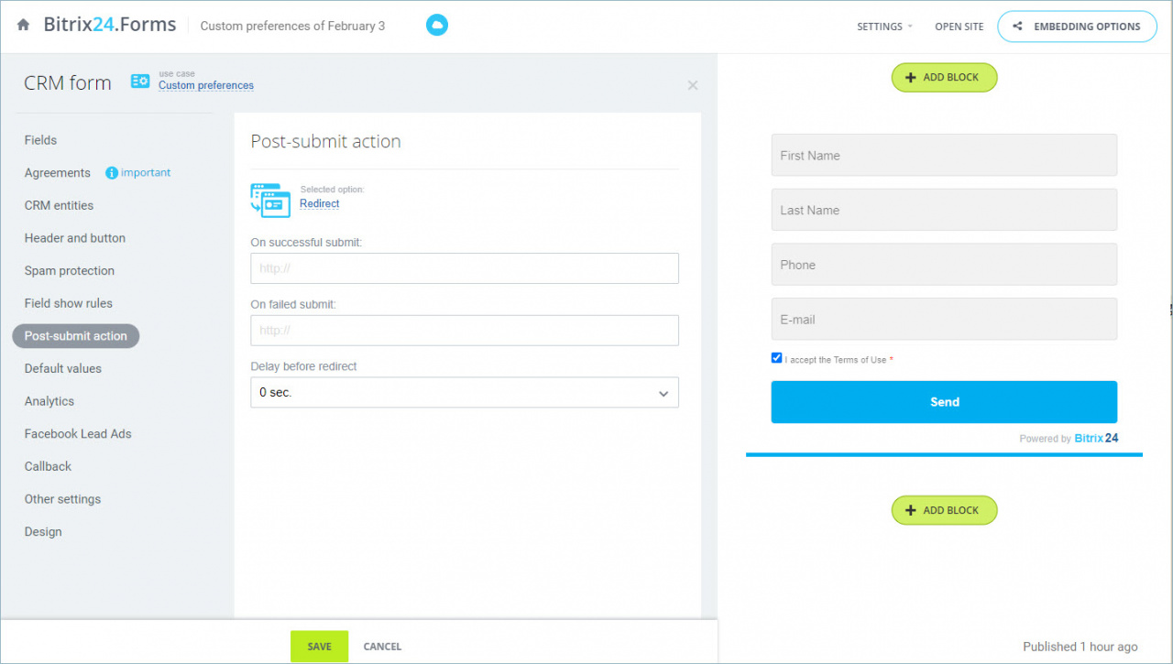Open the Custom preferences use case link

(206, 86)
